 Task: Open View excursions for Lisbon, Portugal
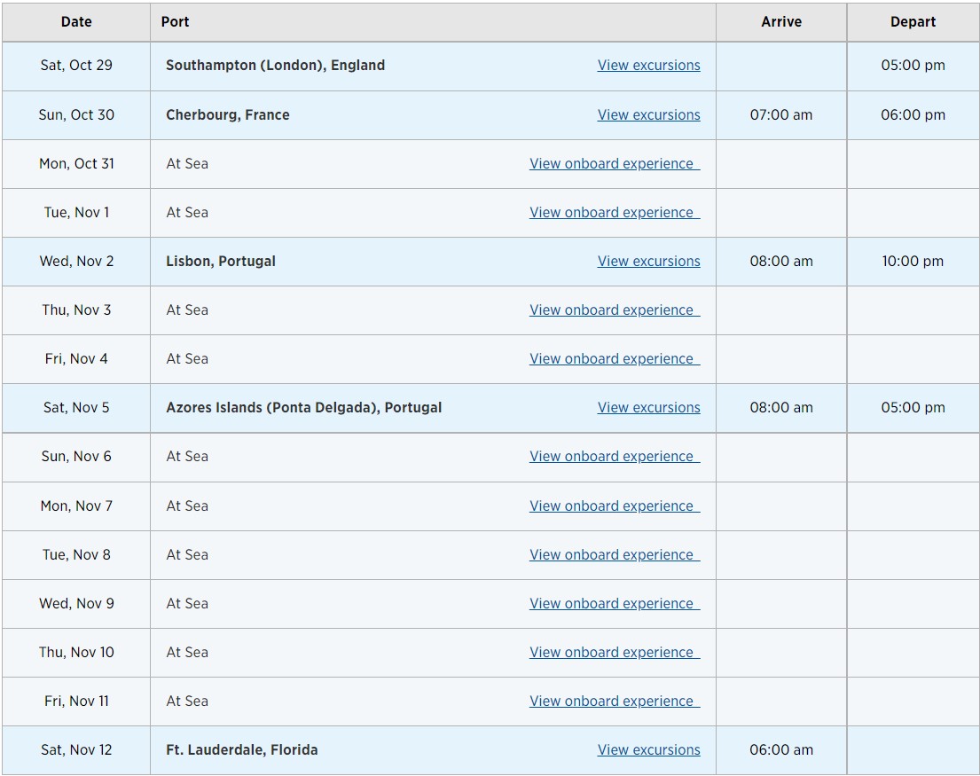click(x=648, y=261)
